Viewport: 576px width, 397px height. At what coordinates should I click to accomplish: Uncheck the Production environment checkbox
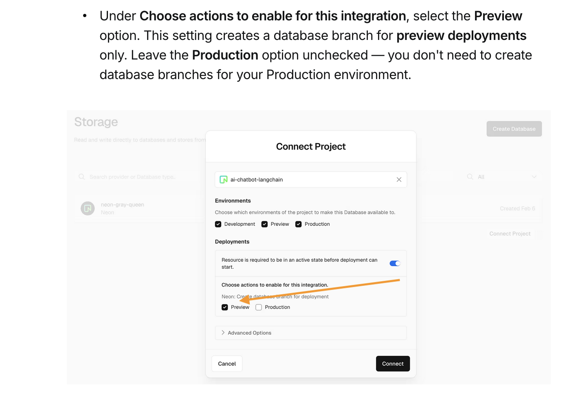299,224
